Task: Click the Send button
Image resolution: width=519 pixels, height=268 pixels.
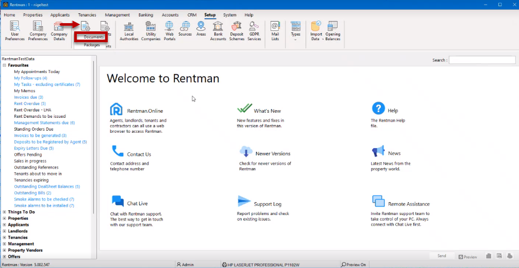Action: coord(442,256)
